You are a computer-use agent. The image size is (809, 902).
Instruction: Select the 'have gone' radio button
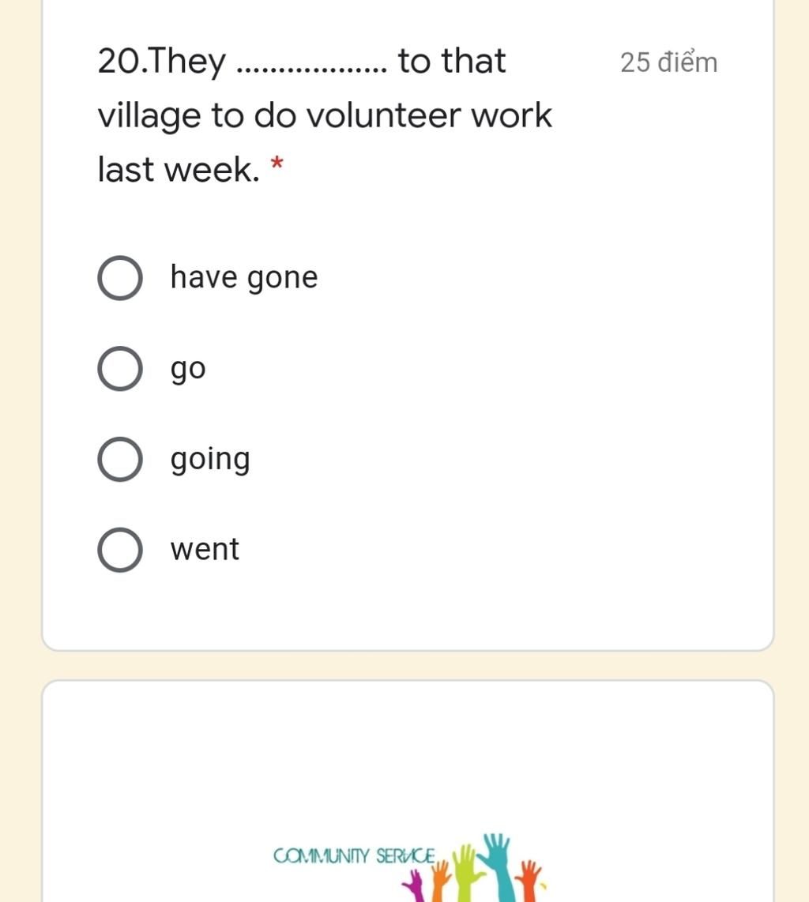[x=119, y=278]
